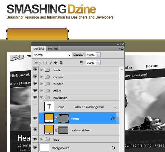
Task: Click the SMASHING Dzine logo on canvas
Action: 51,9
